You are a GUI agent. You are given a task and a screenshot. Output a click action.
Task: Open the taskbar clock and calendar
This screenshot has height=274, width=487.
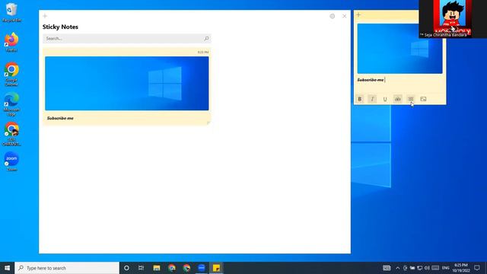point(461,268)
